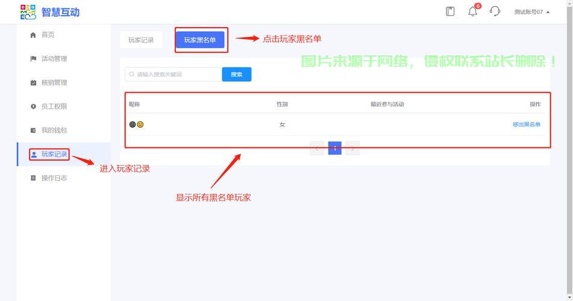Click the 移出黑名单 link
The width and height of the screenshot is (573, 301).
(526, 125)
